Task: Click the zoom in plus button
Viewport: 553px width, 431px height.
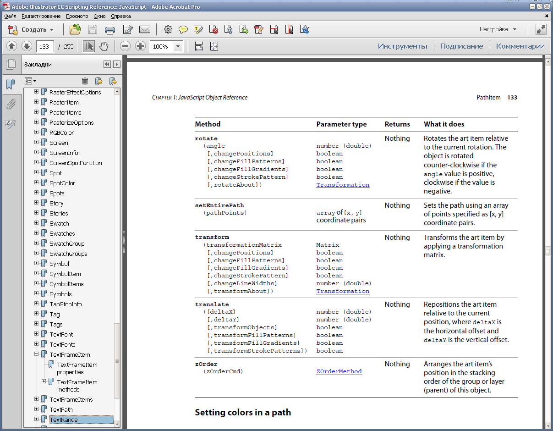Action: point(140,46)
